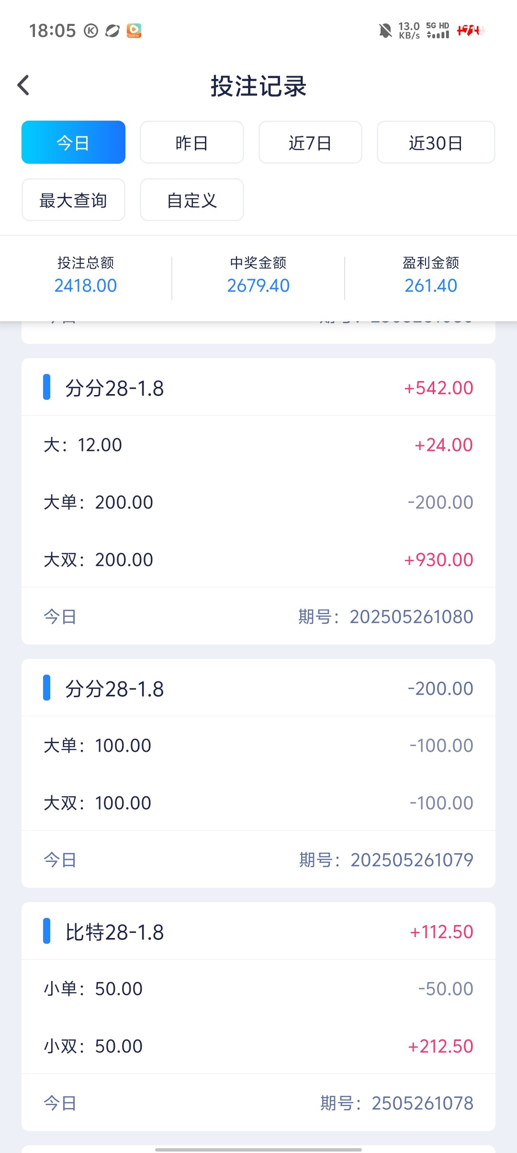This screenshot has width=517, height=1153.
Task: Tap the muted notification bell icon
Action: click(x=385, y=31)
